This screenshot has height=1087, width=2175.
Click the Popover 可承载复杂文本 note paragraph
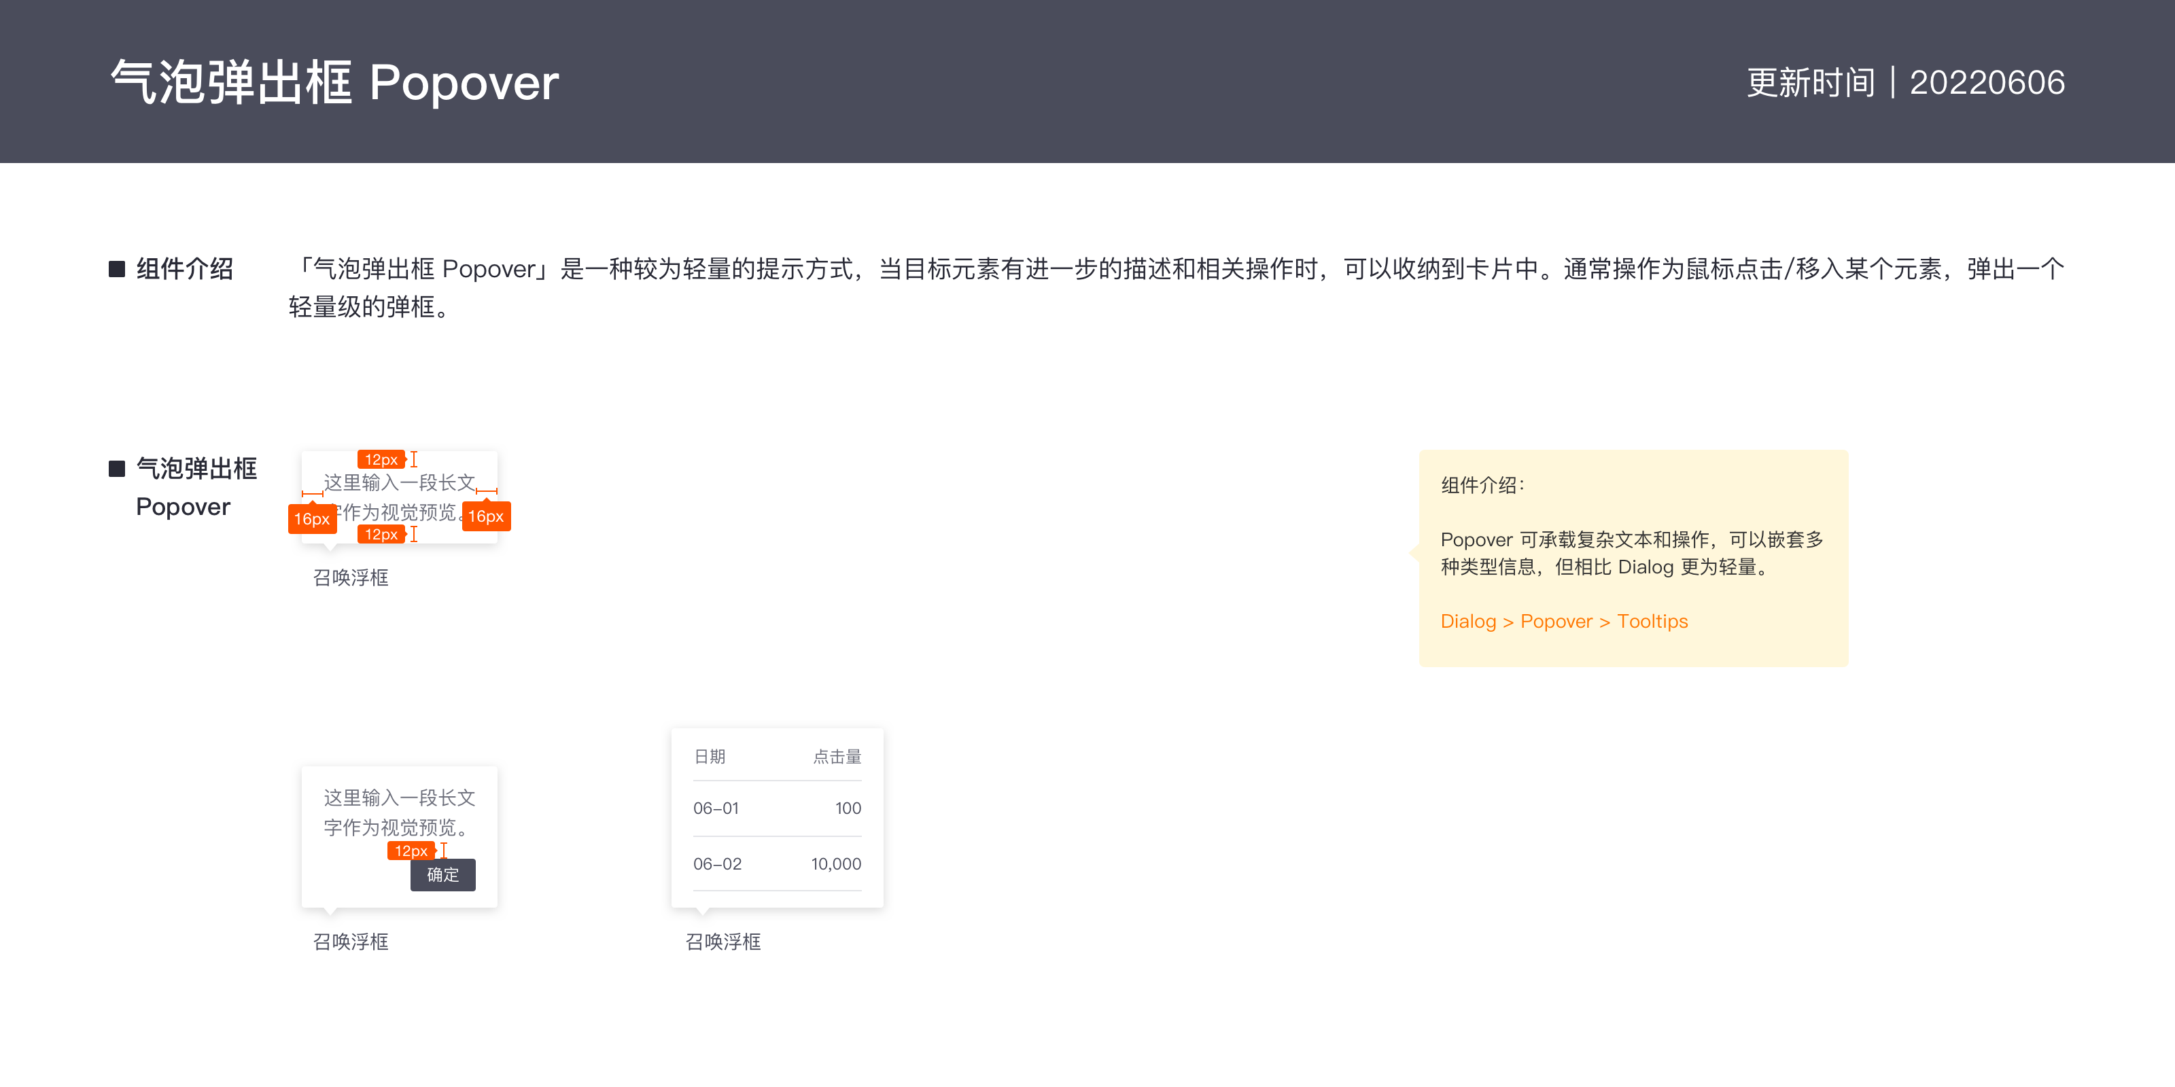coord(1631,553)
